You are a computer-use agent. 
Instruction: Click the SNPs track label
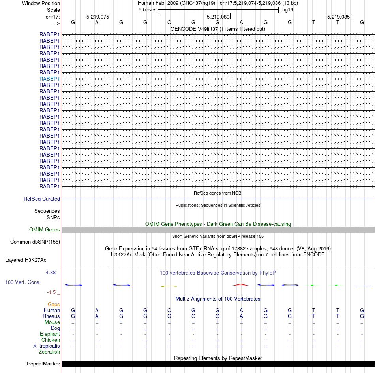point(53,217)
